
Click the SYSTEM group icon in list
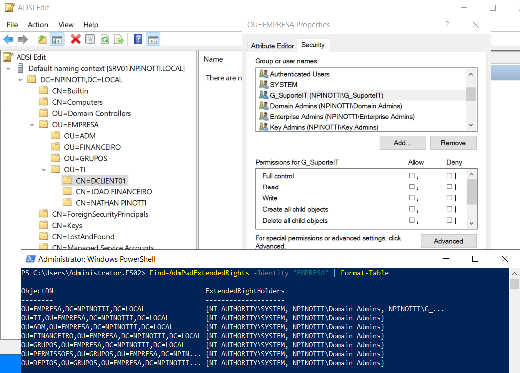click(x=263, y=84)
